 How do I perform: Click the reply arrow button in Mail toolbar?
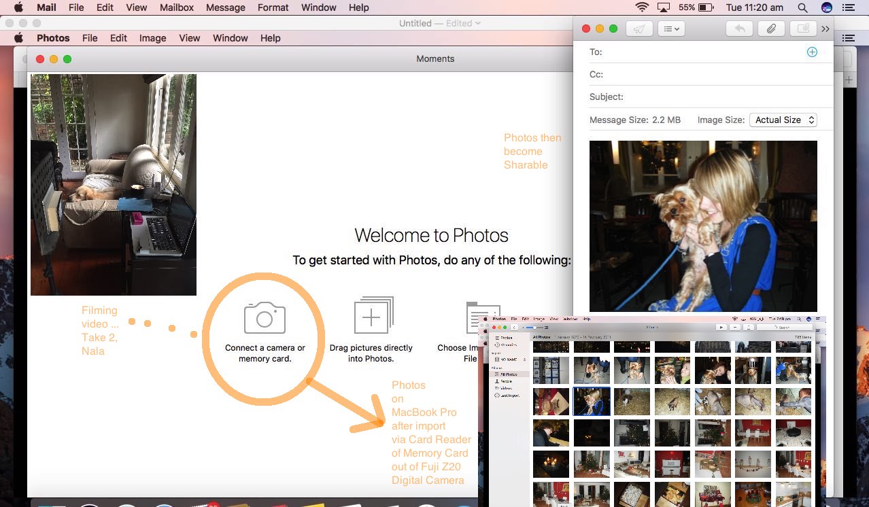point(739,29)
